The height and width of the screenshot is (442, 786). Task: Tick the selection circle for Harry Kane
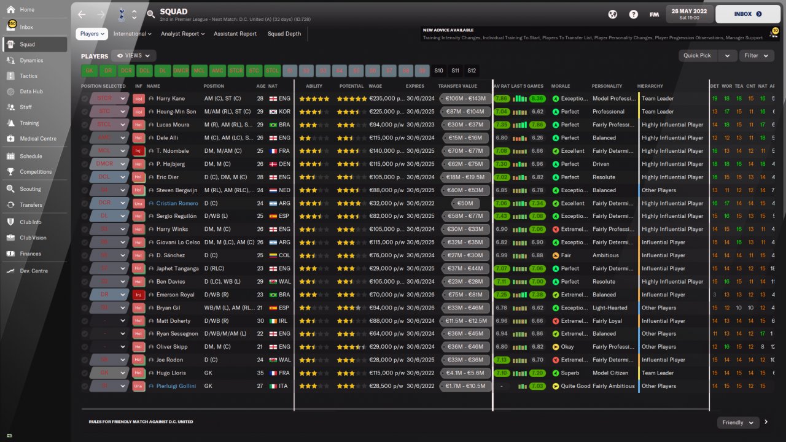(85, 98)
